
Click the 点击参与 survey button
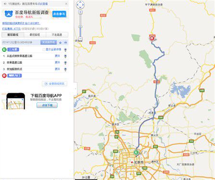59,14
